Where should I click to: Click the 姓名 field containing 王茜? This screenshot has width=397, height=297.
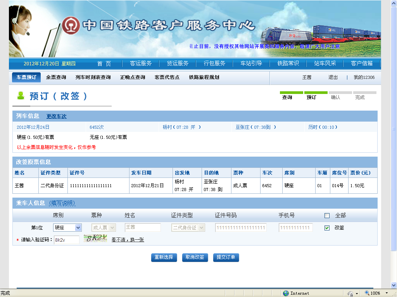tap(143, 227)
